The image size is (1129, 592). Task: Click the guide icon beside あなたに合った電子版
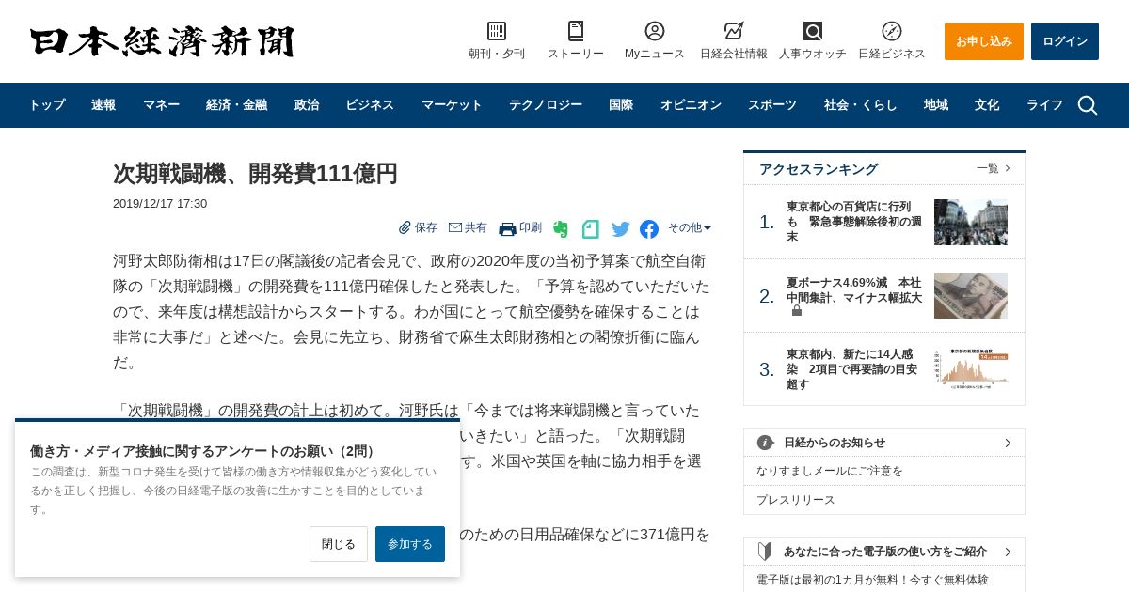765,552
